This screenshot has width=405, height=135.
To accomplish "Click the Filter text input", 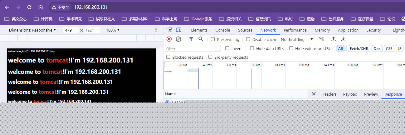I will click(x=193, y=48).
